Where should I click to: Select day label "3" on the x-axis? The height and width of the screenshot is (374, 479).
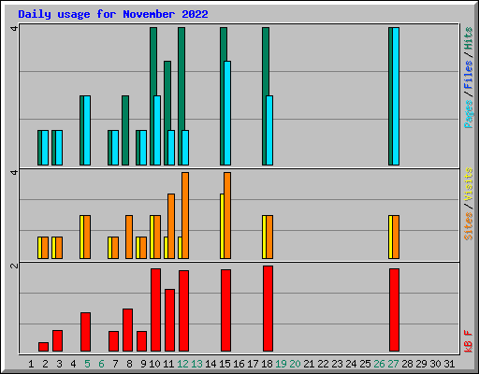[x=59, y=364]
